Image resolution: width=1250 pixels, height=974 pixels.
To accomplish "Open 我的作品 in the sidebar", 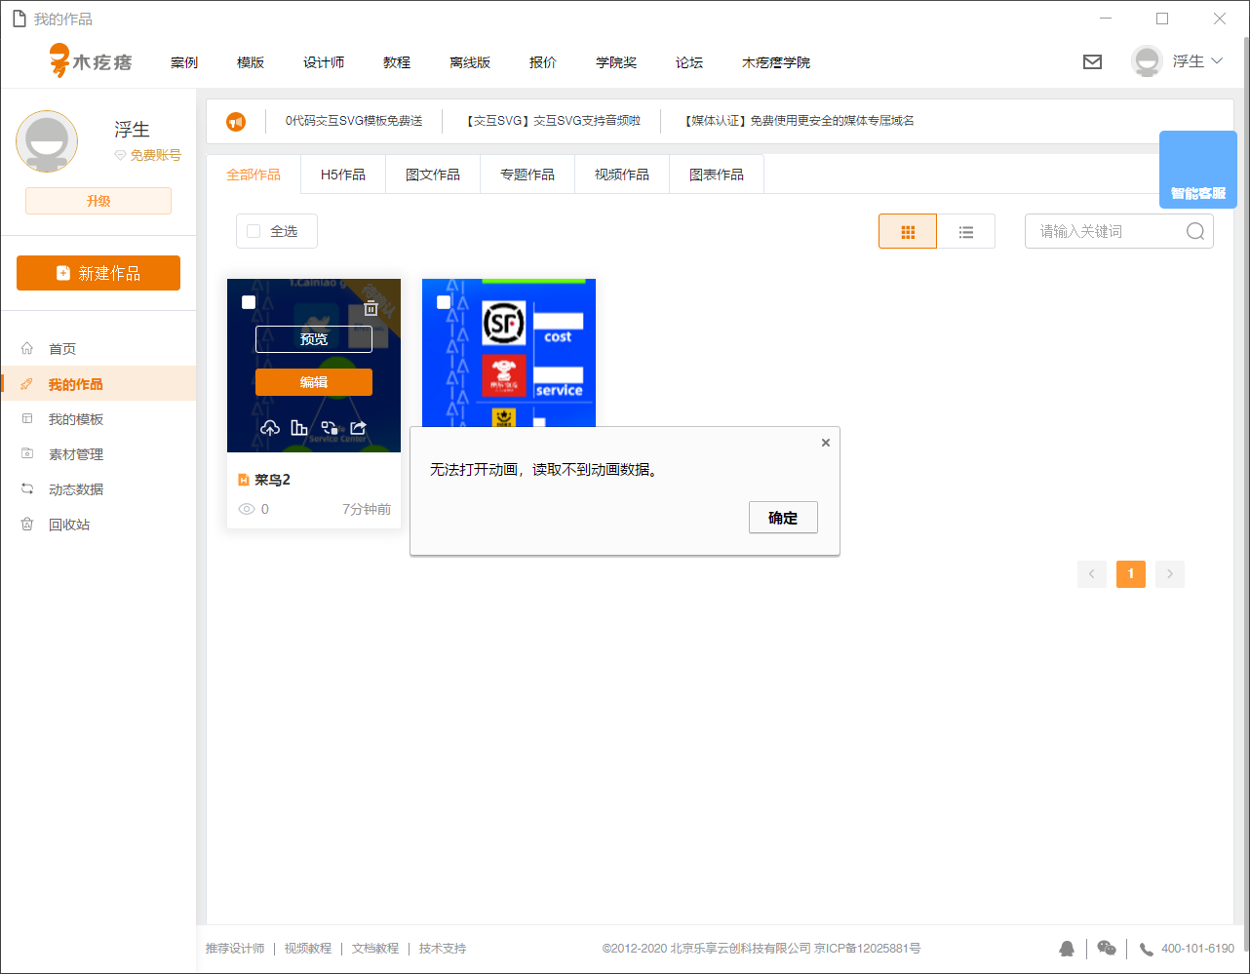I will tap(98, 384).
